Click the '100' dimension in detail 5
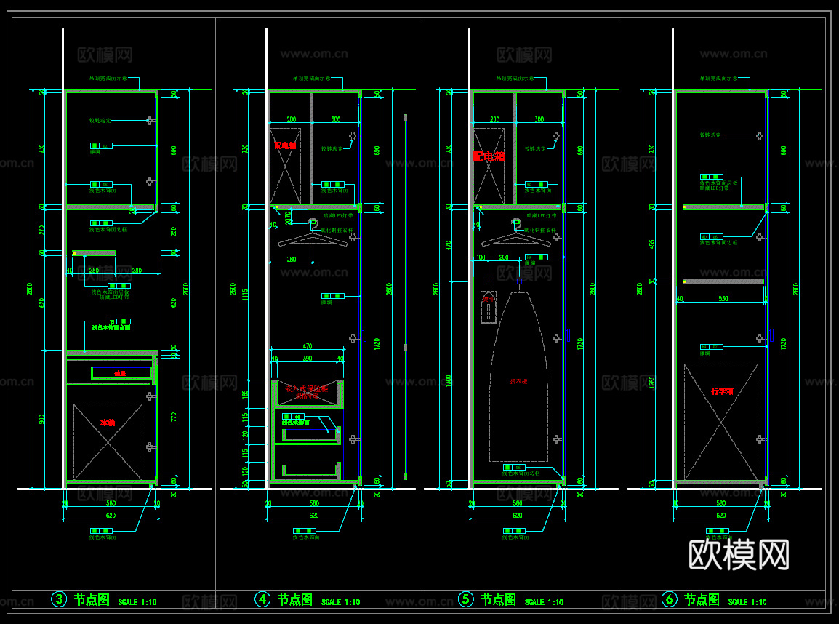Screen dimensions: 839x624 coord(481,258)
